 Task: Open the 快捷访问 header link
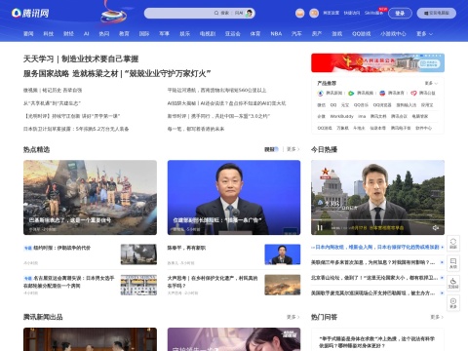pyautogui.click(x=352, y=13)
